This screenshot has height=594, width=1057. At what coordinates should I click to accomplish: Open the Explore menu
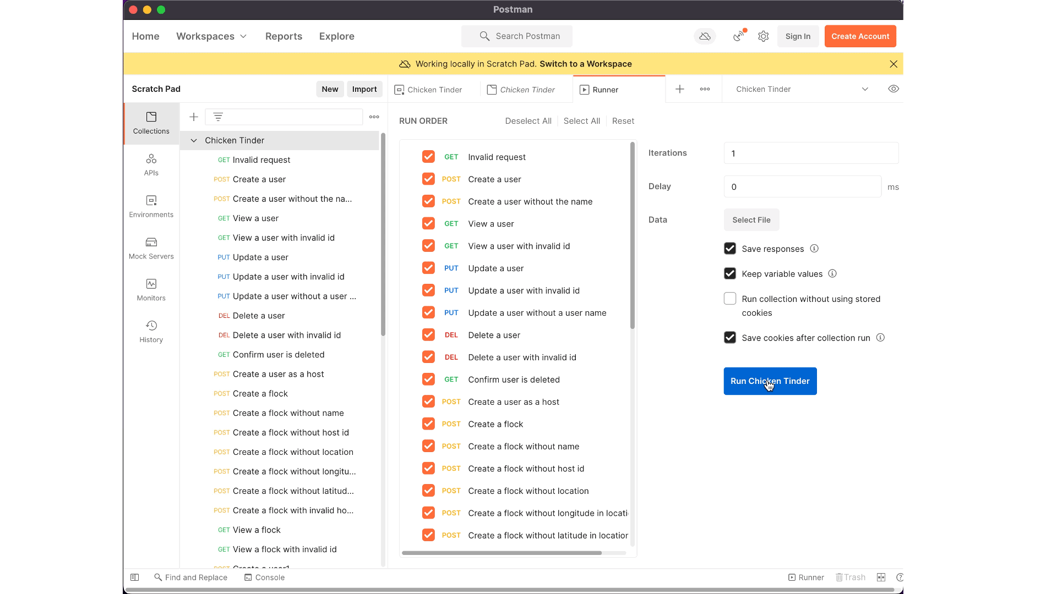click(336, 36)
